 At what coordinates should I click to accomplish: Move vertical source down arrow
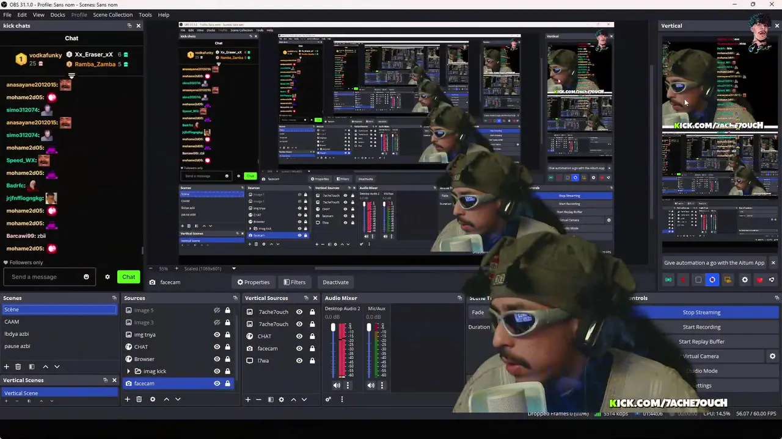click(304, 399)
